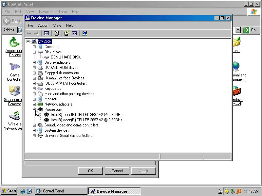Open the Help menu in Device Manager
The height and width of the screenshot is (196, 262).
70,25
